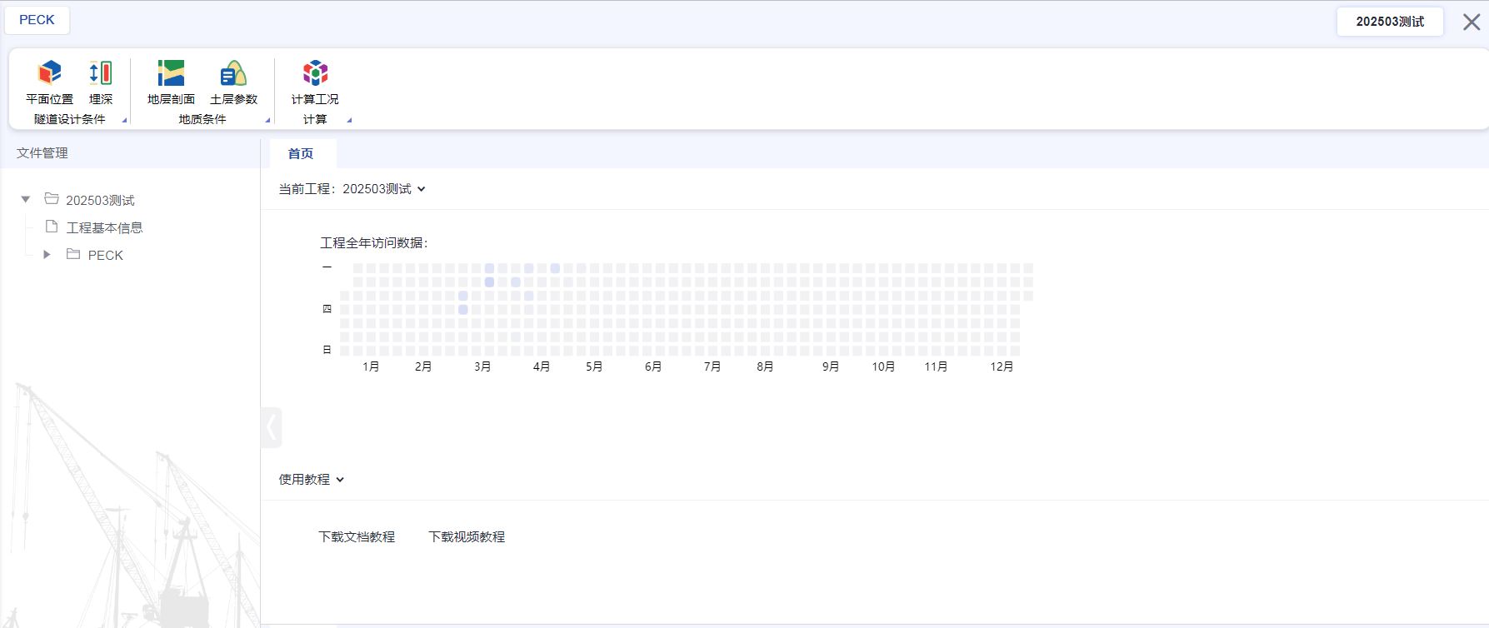The height and width of the screenshot is (628, 1489).
Task: Click the PECK folder icon in tree
Action: (73, 254)
